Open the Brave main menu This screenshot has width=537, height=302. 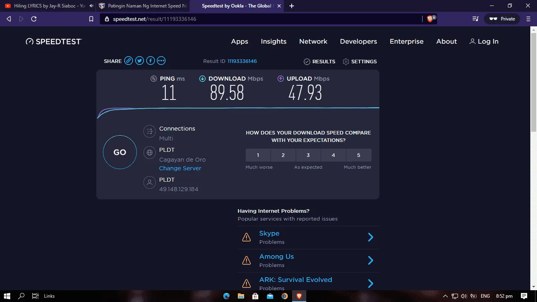coord(528,19)
